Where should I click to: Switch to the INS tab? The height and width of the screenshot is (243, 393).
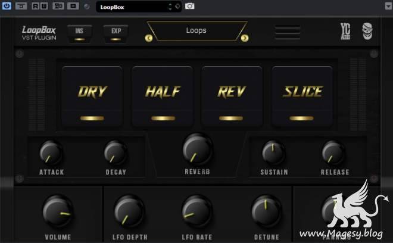pyautogui.click(x=79, y=32)
